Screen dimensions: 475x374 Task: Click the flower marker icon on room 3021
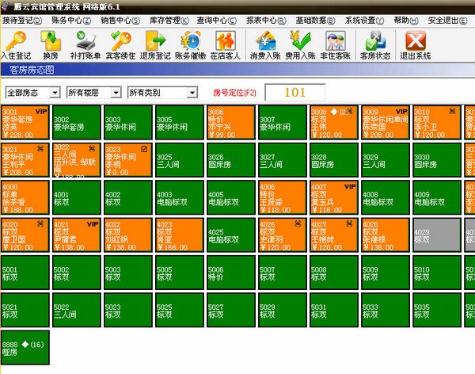click(40, 149)
